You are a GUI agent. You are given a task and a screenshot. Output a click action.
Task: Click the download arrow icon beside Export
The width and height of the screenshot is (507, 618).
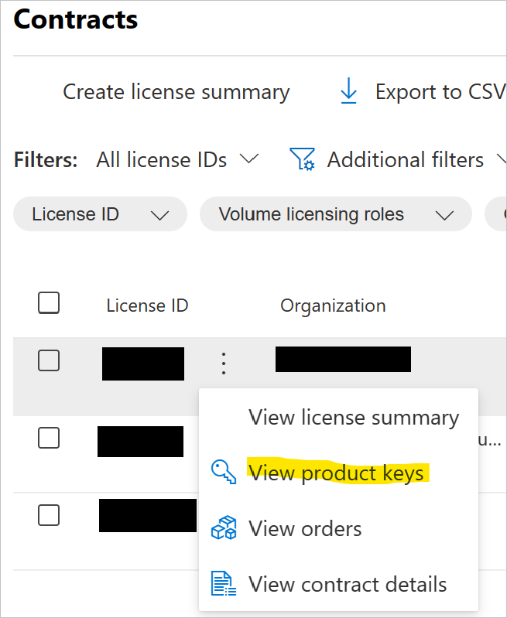pyautogui.click(x=349, y=92)
